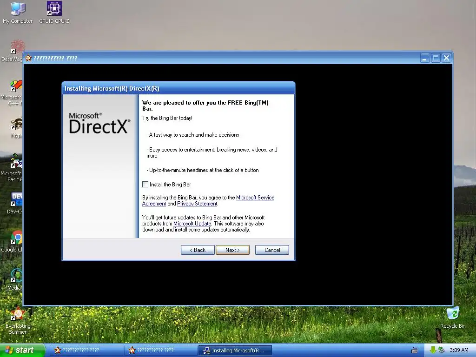Select the Google Chrome desktop shortcut
Image resolution: width=476 pixels, height=357 pixels.
point(12,241)
